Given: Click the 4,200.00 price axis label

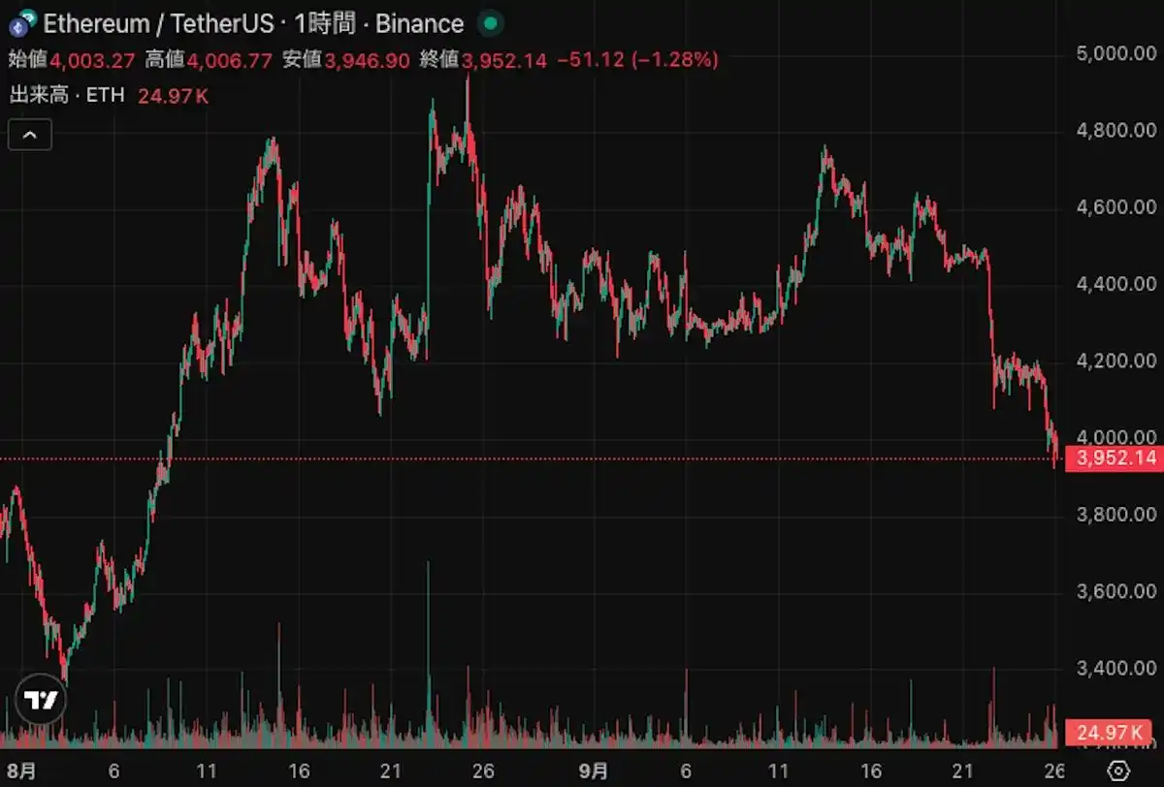Looking at the screenshot, I should (1116, 361).
